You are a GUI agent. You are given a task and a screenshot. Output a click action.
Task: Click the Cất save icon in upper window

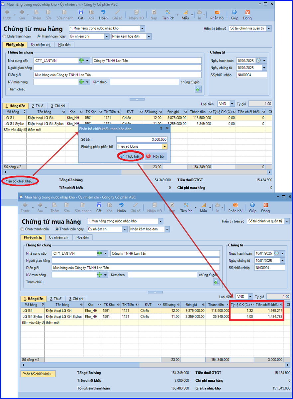[81, 13]
